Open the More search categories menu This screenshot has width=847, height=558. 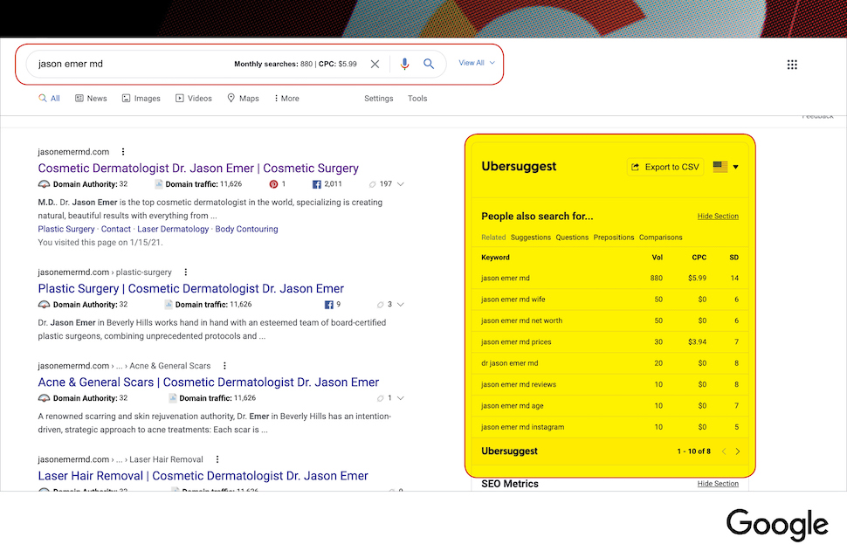(x=286, y=99)
